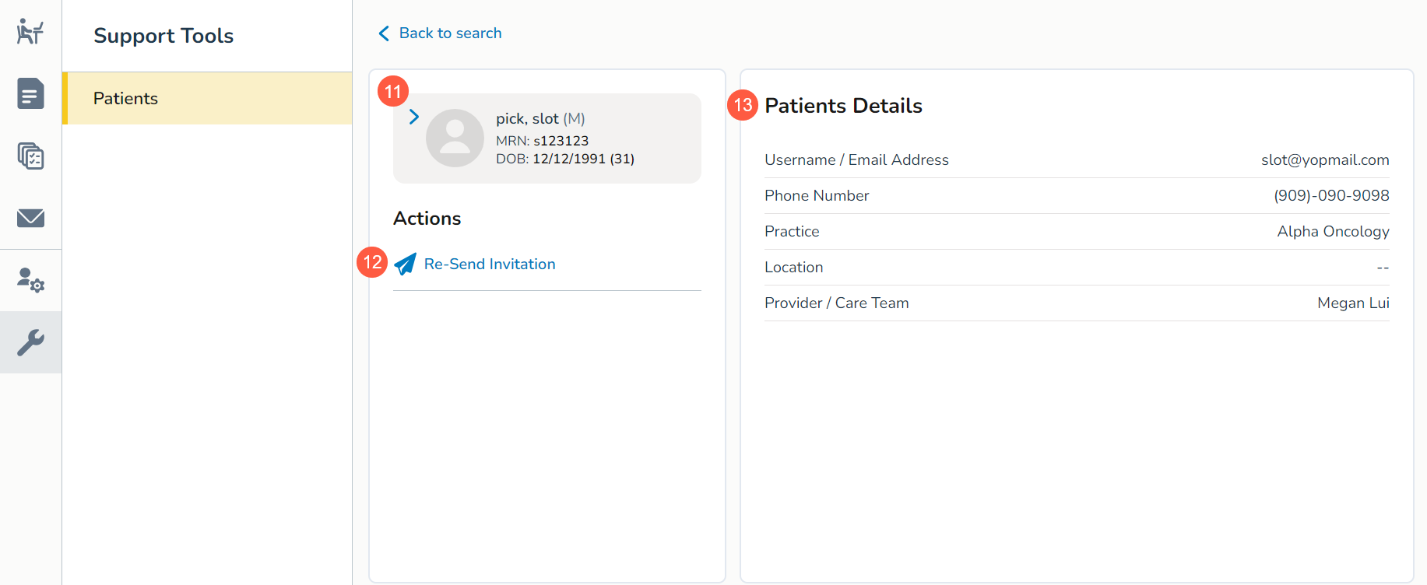This screenshot has height=585, width=1427.
Task: Click the red badge numbered 13
Action: point(743,105)
